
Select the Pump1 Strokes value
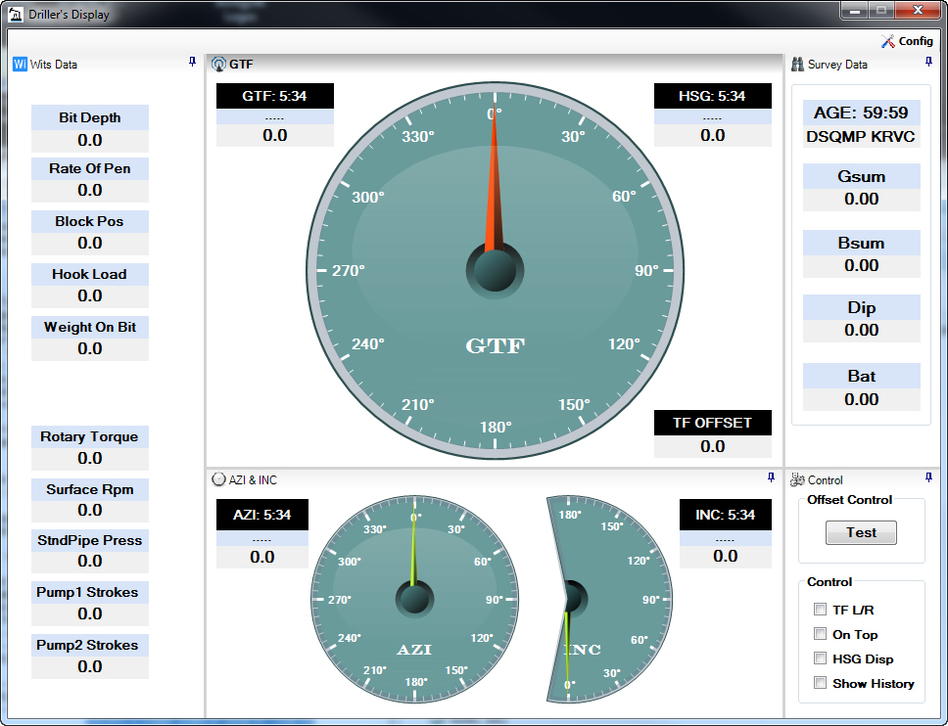point(89,613)
